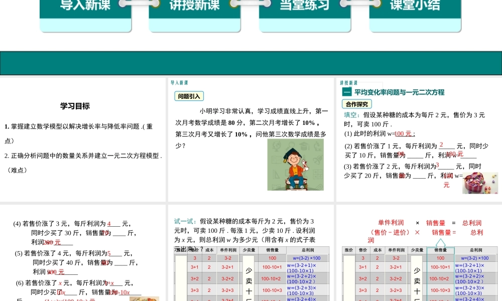Click the cell w=(3-2) ×100 in the 试一试 table
This screenshot has width=502, height=301.
307,258
